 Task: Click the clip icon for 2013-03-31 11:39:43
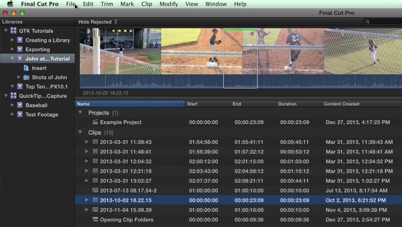pos(95,142)
